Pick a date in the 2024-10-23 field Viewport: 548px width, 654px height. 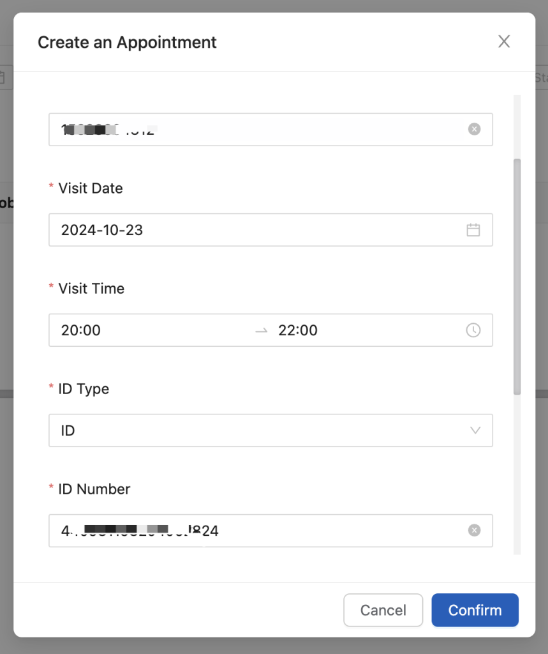(x=255, y=230)
